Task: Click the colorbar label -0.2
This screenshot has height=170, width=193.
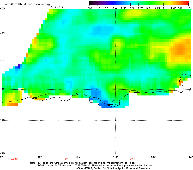Action: 147,8
